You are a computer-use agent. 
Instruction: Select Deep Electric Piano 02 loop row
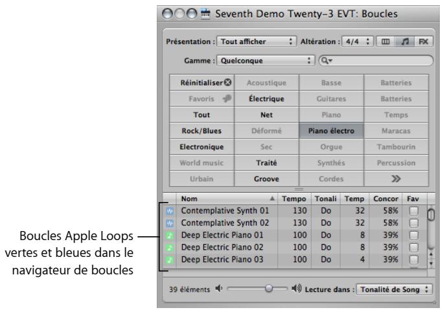[x=295, y=248]
